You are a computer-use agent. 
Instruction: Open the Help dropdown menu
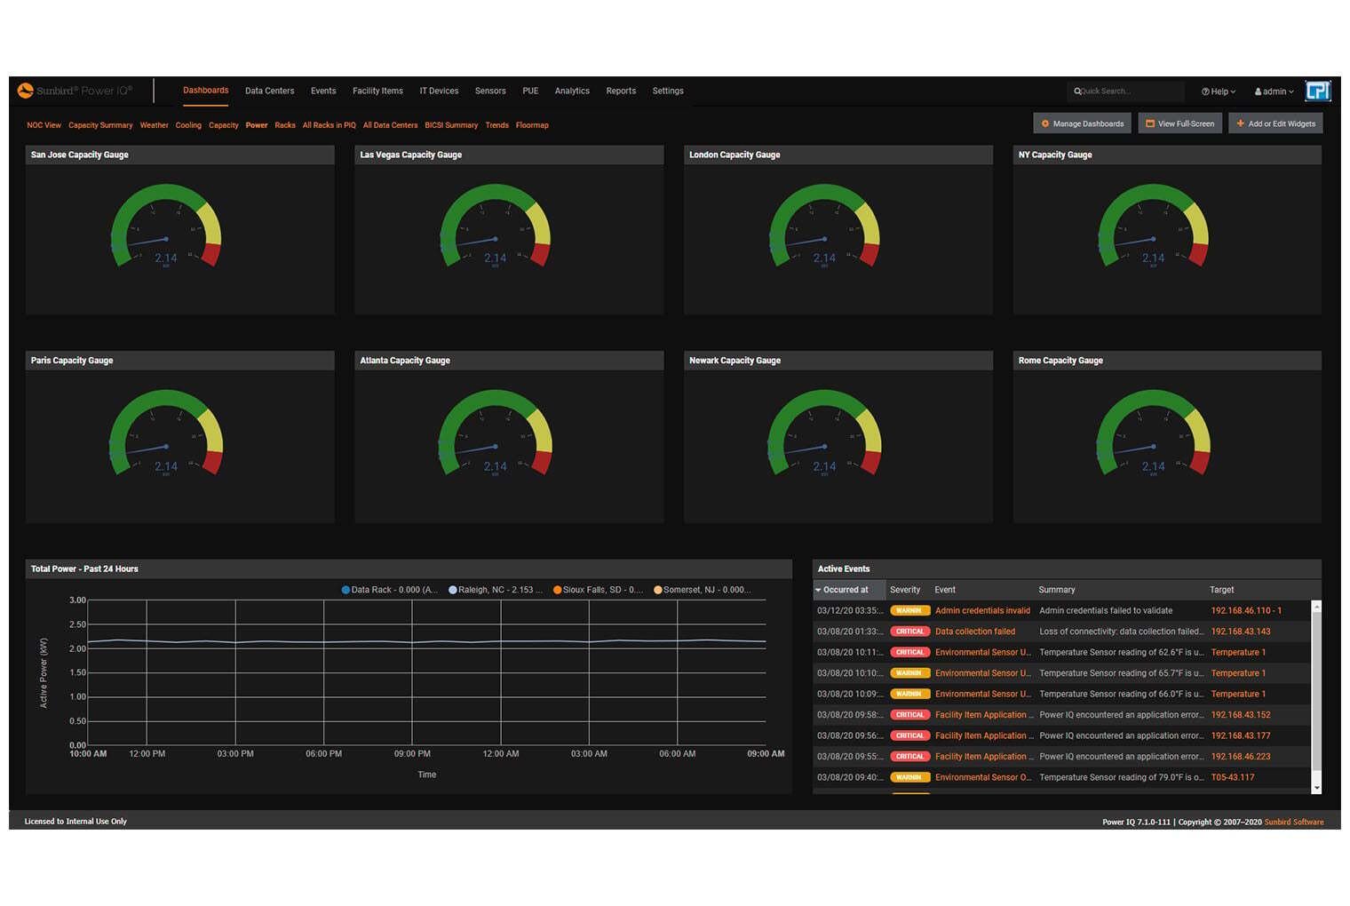coord(1219,91)
